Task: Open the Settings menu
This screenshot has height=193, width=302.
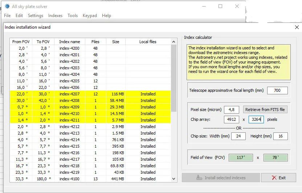Action: 36,16
